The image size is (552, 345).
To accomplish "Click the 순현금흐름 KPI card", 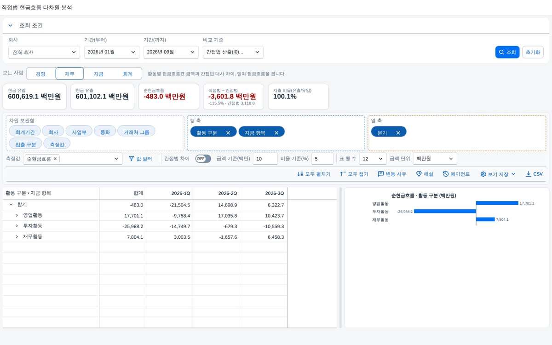I will click(x=168, y=96).
